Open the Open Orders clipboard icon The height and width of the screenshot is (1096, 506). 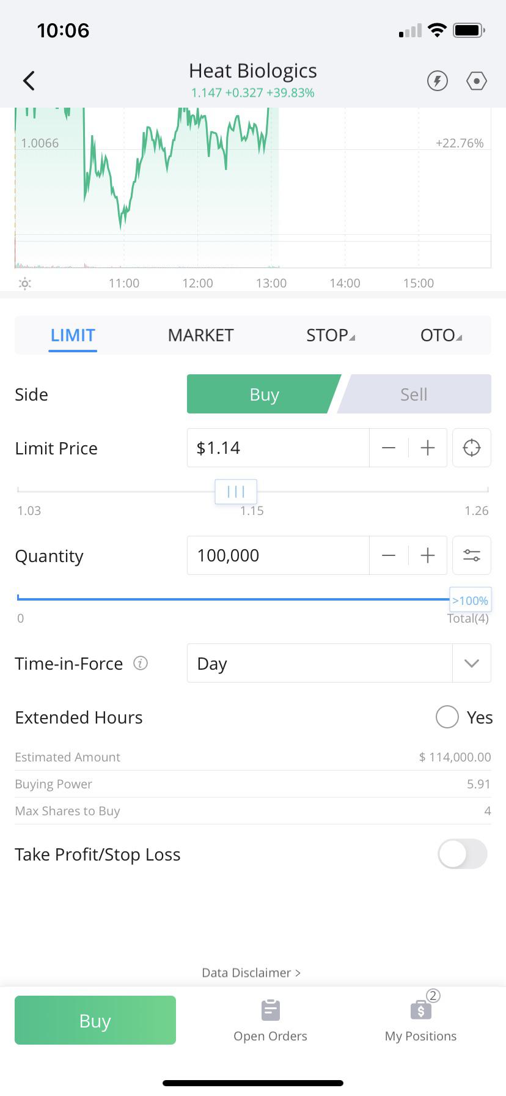coord(270,1010)
